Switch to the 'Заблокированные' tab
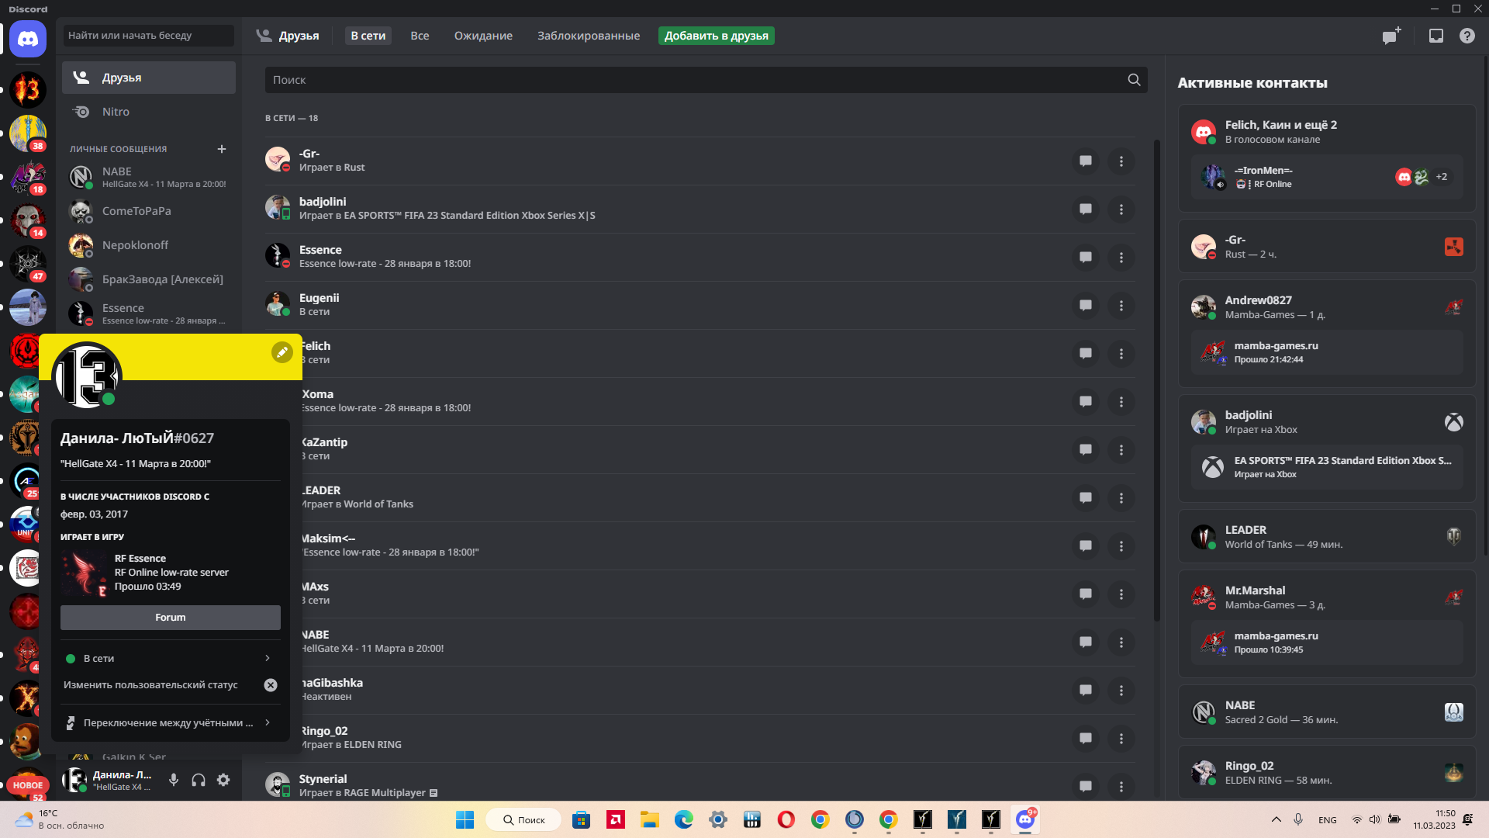Image resolution: width=1489 pixels, height=838 pixels. (x=589, y=36)
